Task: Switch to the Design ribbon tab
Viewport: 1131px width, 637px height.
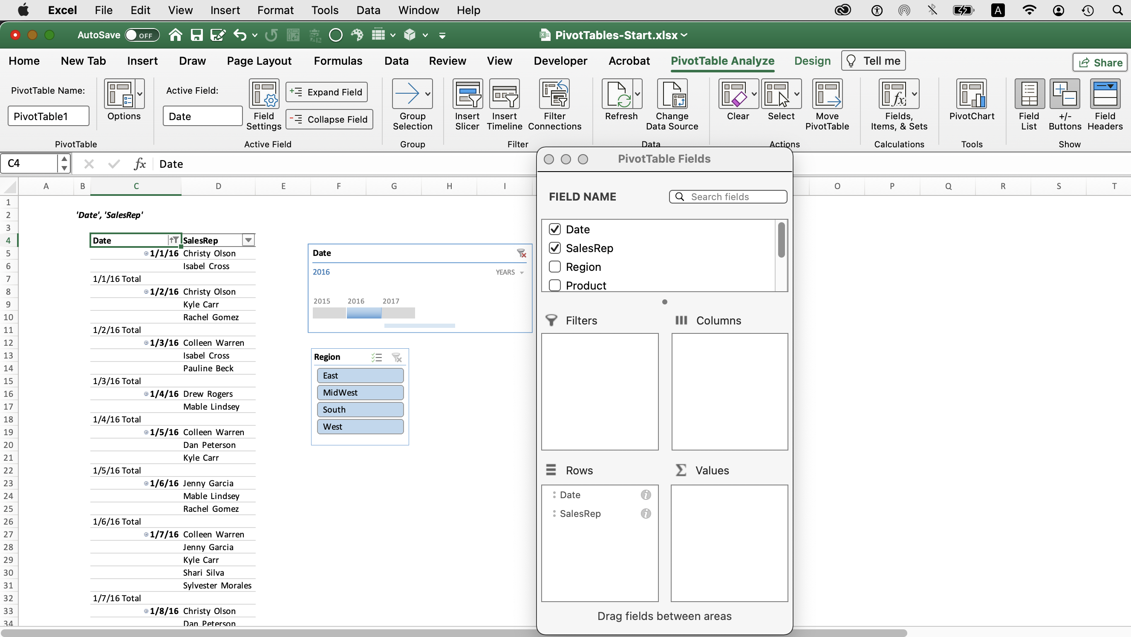Action: click(812, 61)
